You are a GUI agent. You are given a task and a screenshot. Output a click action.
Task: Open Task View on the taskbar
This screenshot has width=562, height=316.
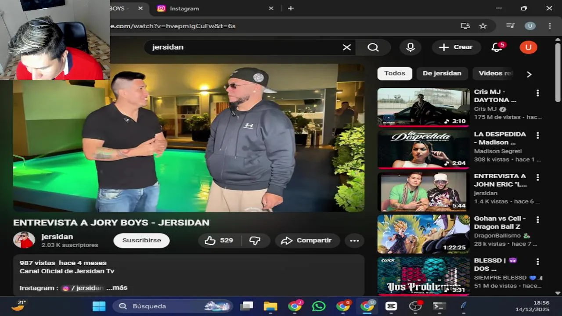247,306
